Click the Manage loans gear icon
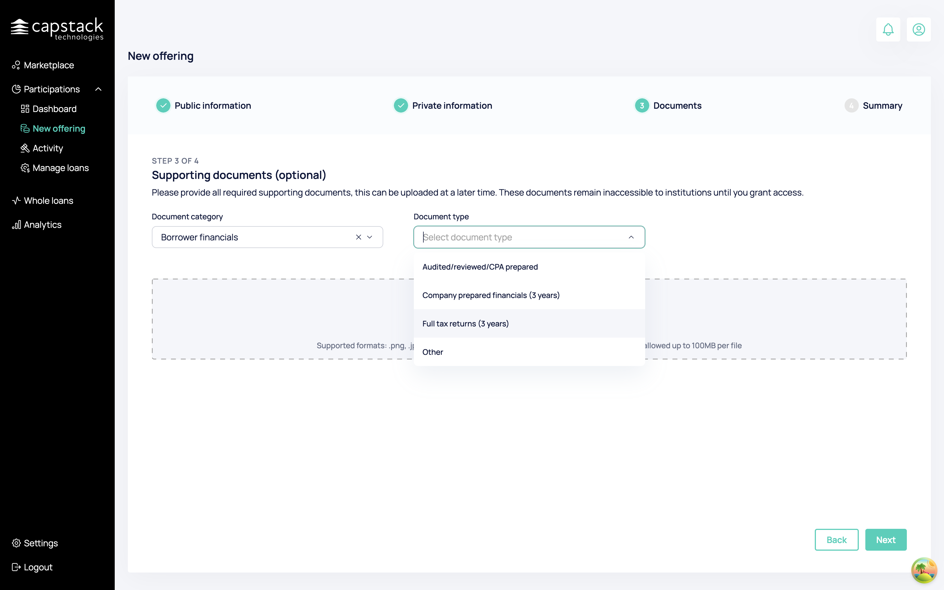Image resolution: width=944 pixels, height=590 pixels. [25, 168]
